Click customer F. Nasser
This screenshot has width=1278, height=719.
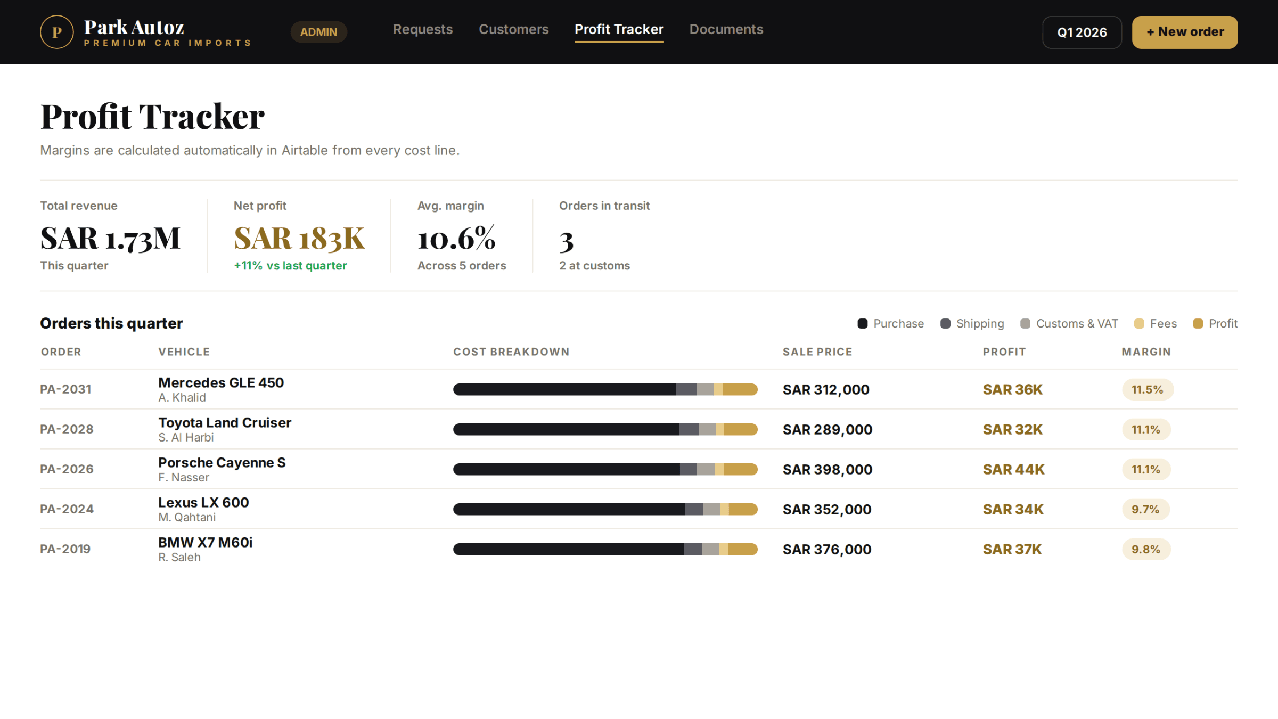(x=184, y=478)
